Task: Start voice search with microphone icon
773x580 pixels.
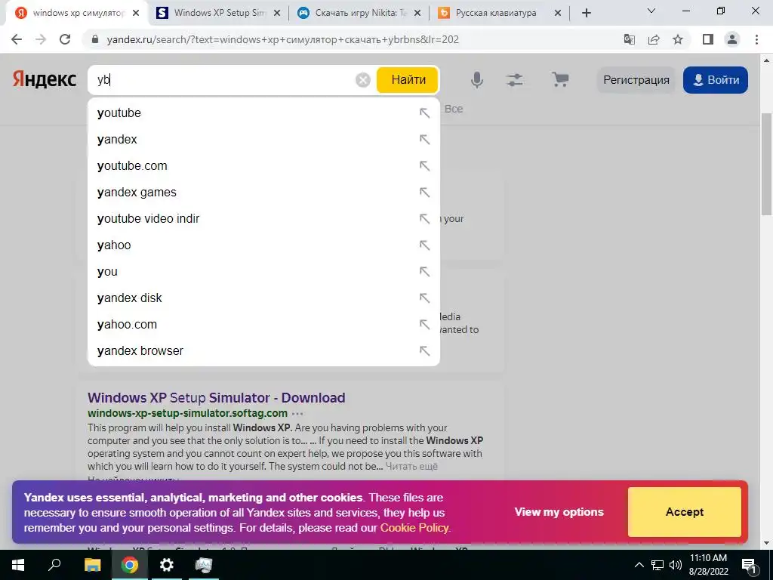Action: pos(477,80)
